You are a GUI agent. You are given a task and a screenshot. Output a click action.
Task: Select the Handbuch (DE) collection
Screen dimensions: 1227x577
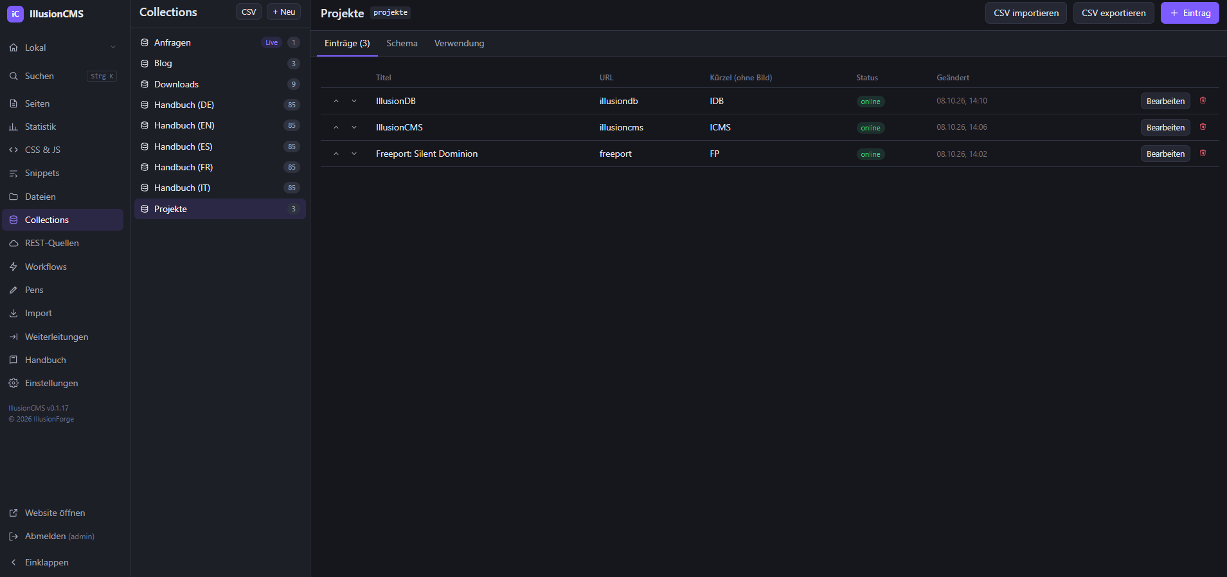coord(220,105)
